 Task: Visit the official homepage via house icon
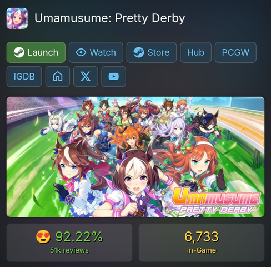tap(58, 76)
